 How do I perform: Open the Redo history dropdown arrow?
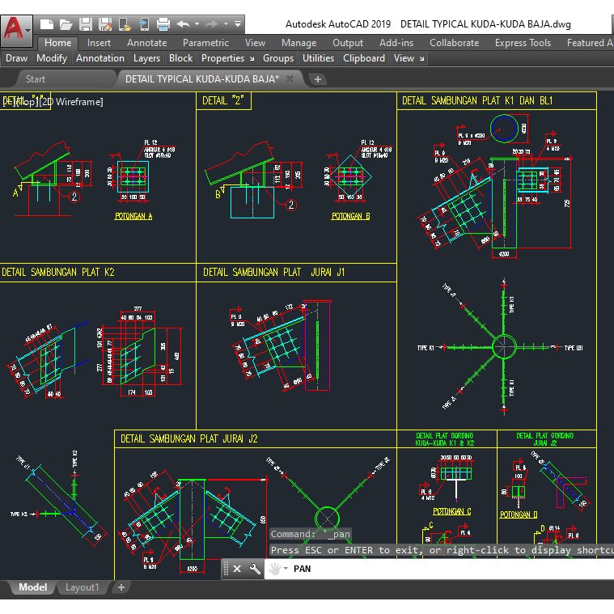[x=226, y=24]
